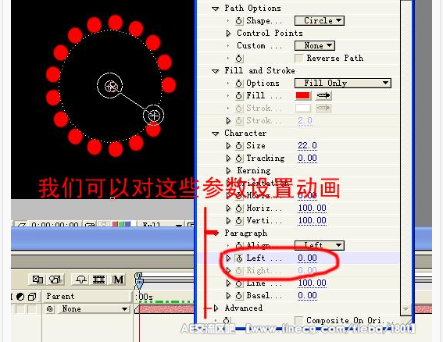This screenshot has height=342, width=443.
Task: Click the Verti value 100.00
Action: coord(313,220)
